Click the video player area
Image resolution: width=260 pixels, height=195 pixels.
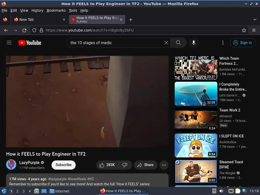87,102
